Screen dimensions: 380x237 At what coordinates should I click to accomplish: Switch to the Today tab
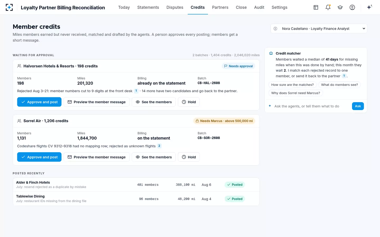pyautogui.click(x=124, y=7)
